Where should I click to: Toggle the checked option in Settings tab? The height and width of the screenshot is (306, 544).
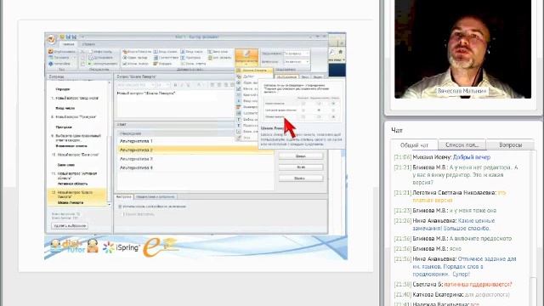click(120, 207)
